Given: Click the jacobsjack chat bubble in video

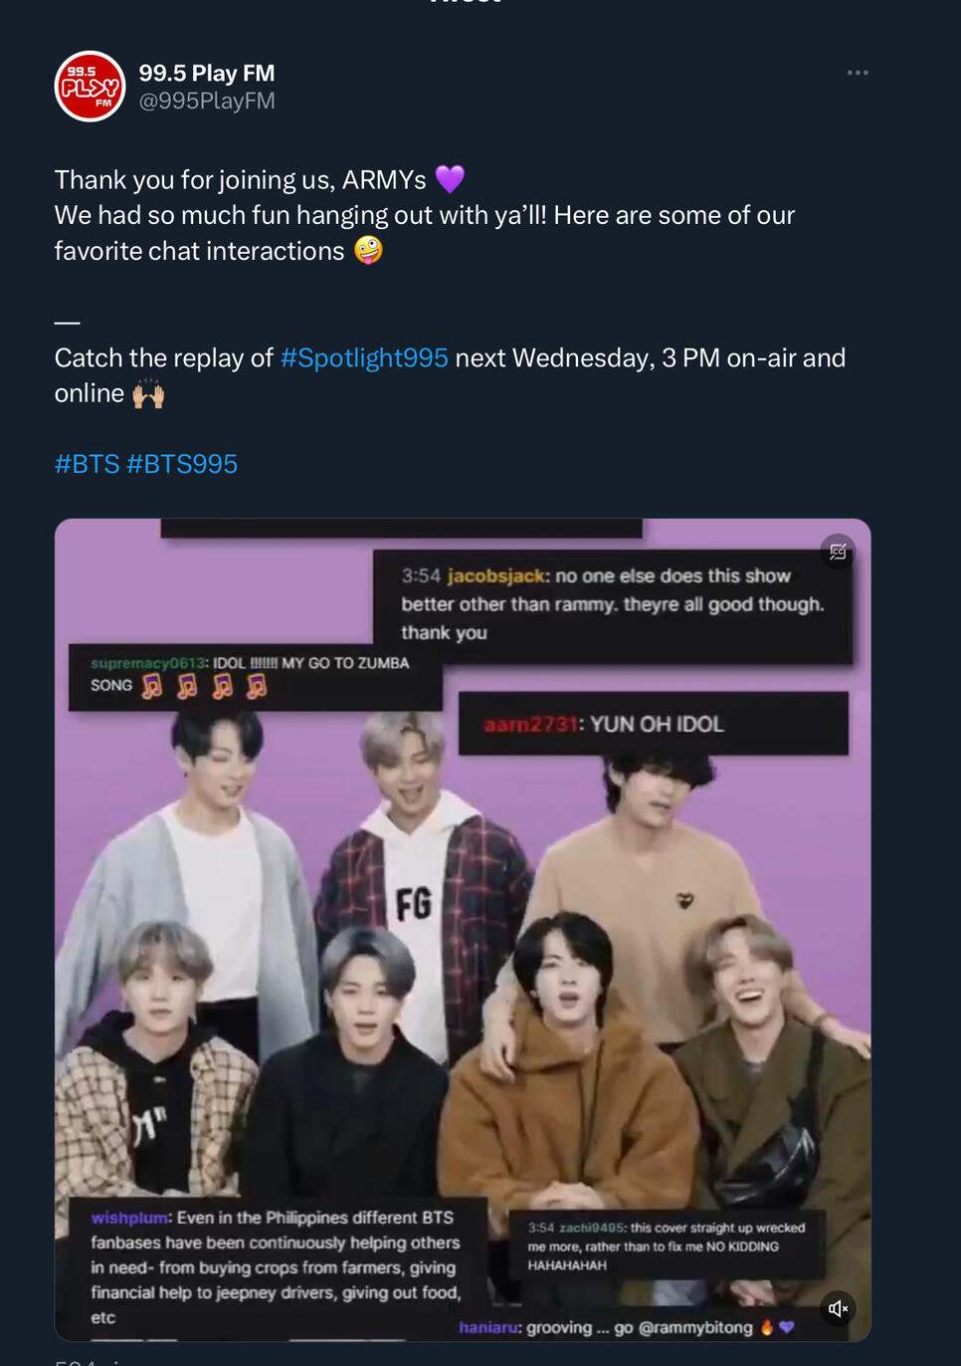Looking at the screenshot, I should (612, 604).
